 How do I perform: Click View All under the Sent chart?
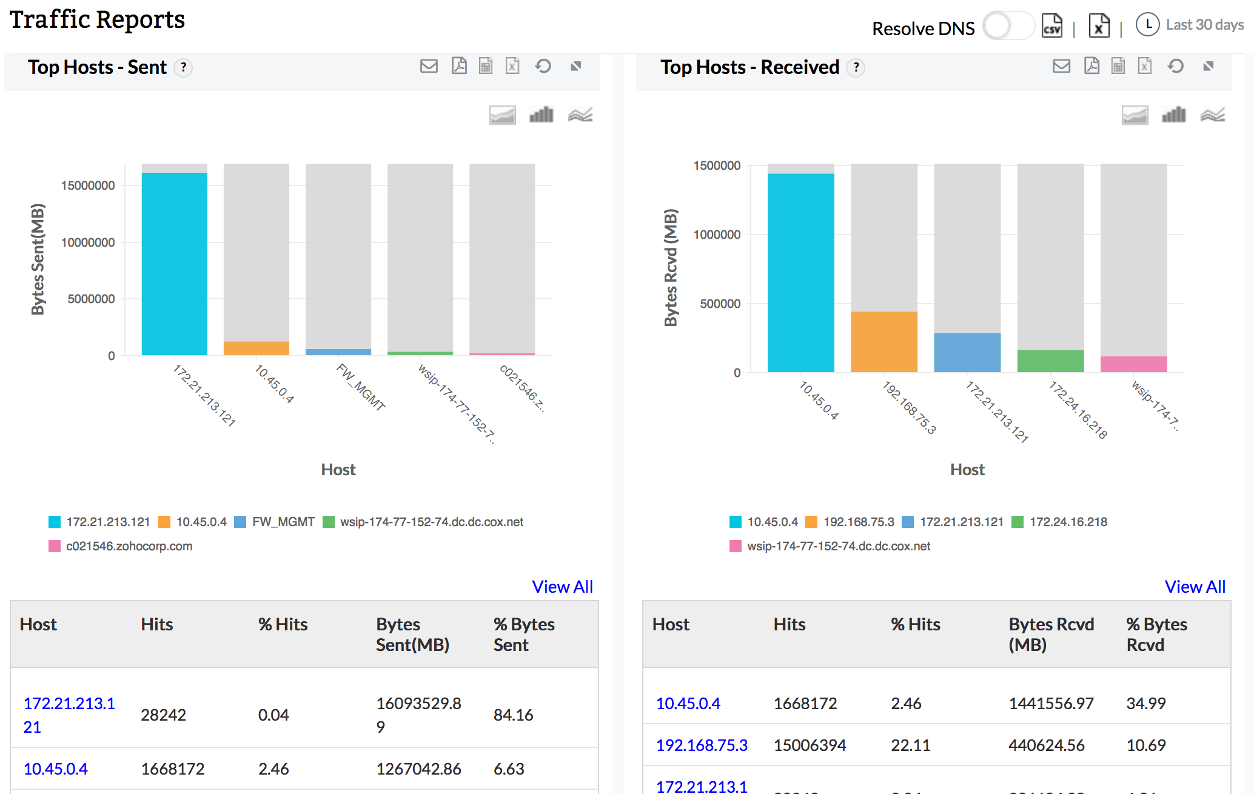(x=562, y=587)
